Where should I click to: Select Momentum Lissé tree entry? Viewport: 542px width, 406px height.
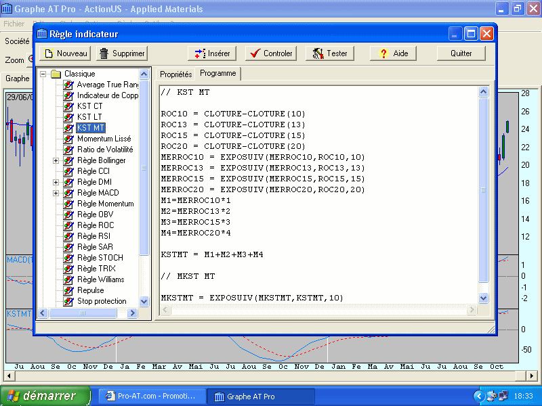pyautogui.click(x=104, y=139)
